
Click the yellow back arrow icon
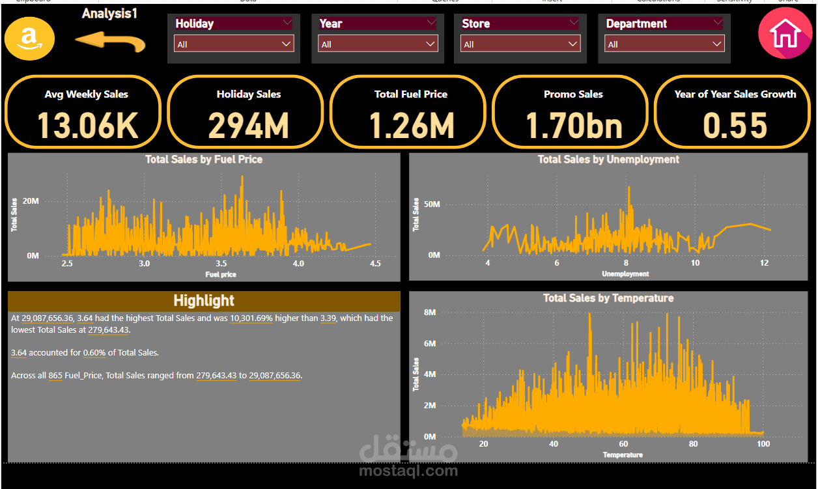pyautogui.click(x=109, y=42)
